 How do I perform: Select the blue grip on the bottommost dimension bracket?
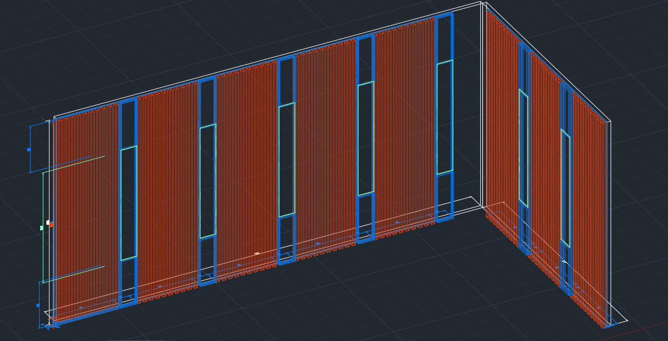(38, 306)
